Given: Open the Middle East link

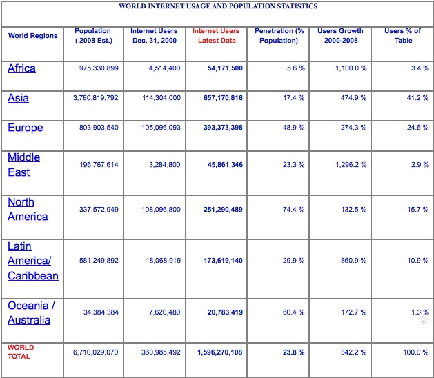Looking at the screenshot, I should point(23,165).
